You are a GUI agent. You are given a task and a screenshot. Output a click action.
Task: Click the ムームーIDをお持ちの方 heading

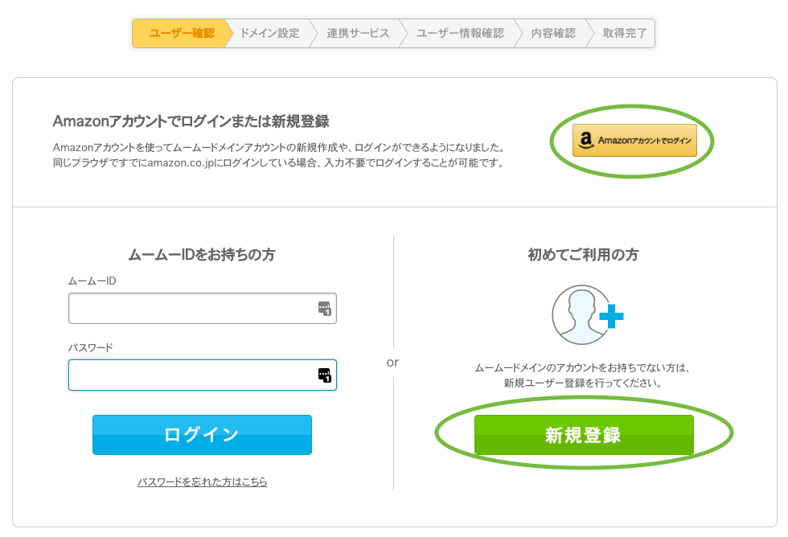[202, 255]
